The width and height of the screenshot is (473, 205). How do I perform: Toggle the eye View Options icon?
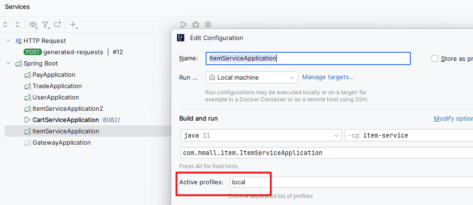coord(33,25)
